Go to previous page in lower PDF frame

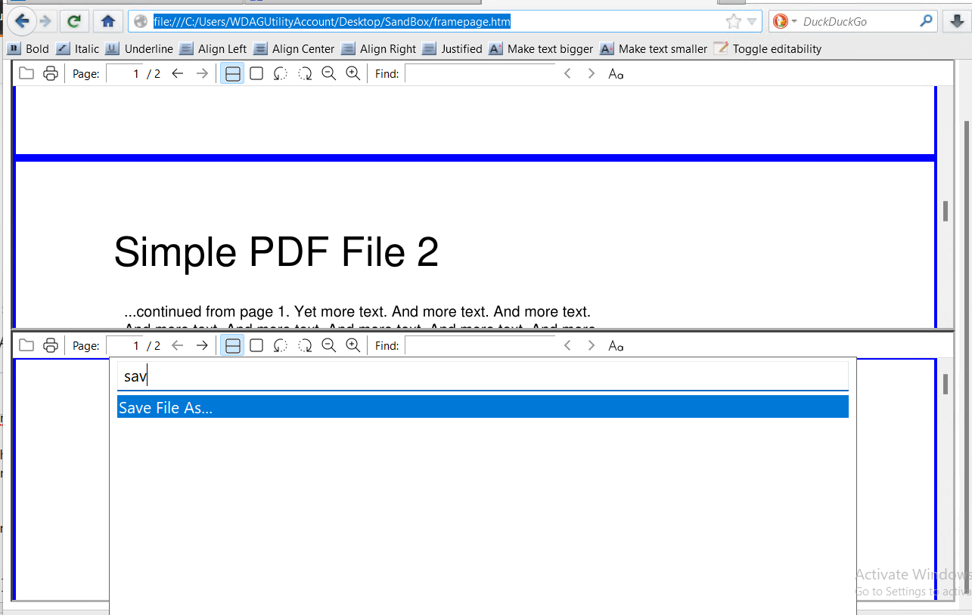(178, 345)
